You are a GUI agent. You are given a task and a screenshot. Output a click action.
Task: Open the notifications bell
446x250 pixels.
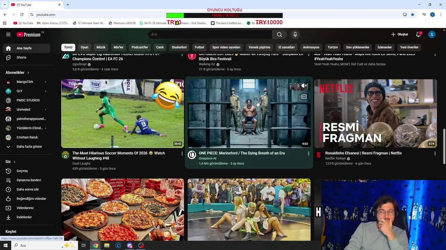(x=419, y=34)
